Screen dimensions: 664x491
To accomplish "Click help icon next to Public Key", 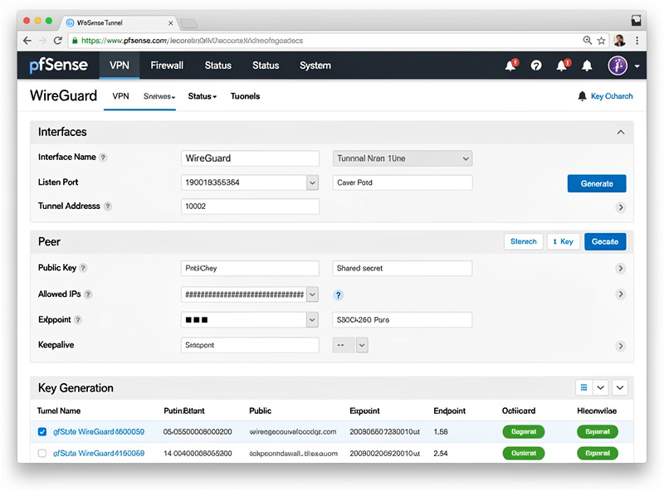I will pos(84,268).
